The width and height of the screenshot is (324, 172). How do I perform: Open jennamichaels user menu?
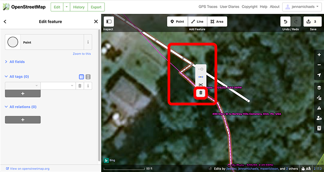[x=302, y=7]
